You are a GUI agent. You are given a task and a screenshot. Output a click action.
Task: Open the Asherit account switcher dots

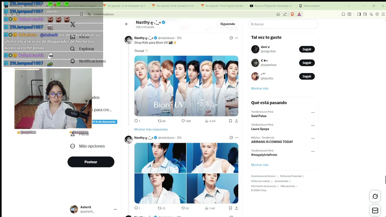115,209
